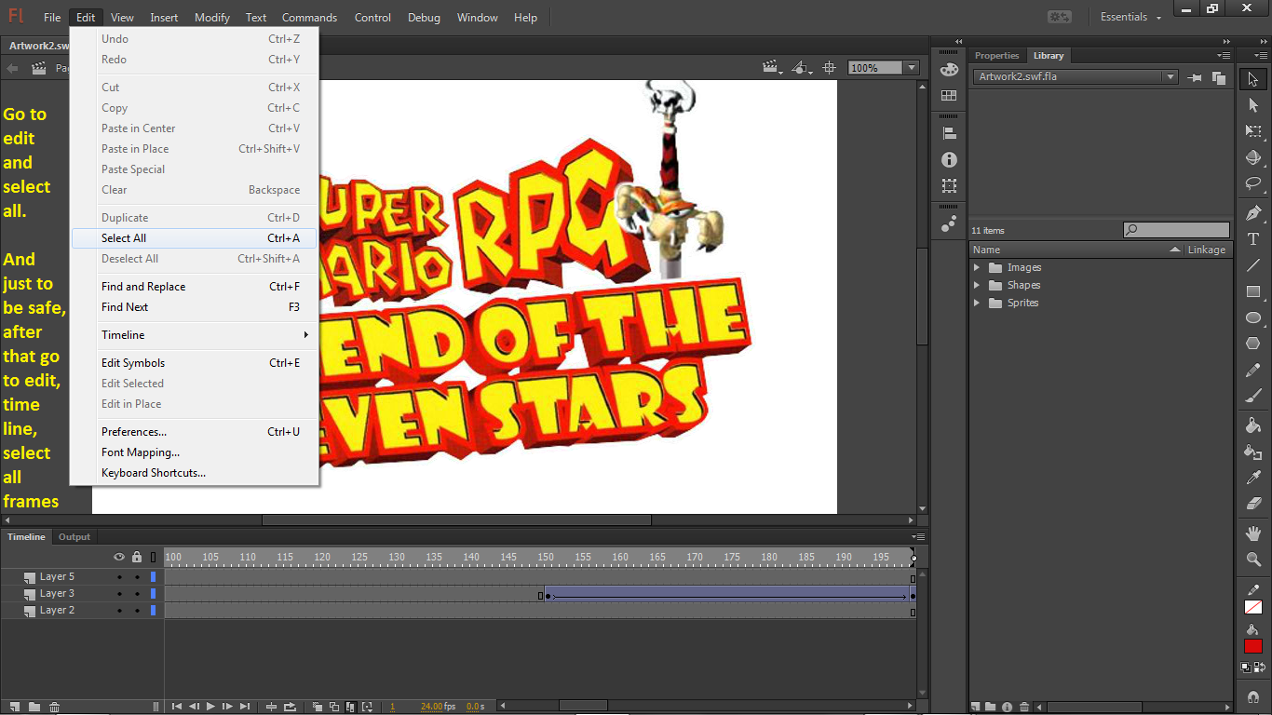Open the Color panel icon
This screenshot has height=715, width=1272.
click(949, 70)
